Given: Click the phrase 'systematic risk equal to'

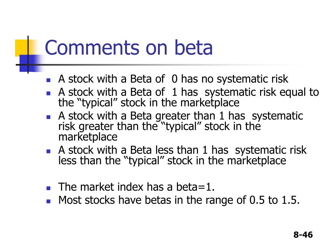Looking at the screenshot, I should [262, 92].
